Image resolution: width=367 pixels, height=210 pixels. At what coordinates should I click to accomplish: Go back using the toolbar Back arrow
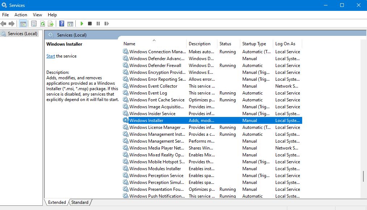click(4, 24)
